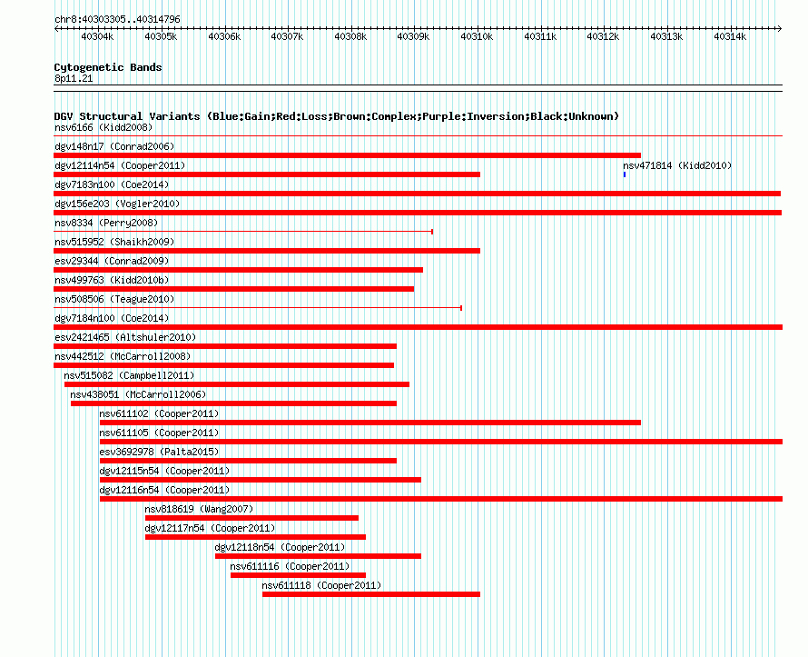Click the 40304k ruler tick label
This screenshot has height=657, width=808.
(x=97, y=36)
